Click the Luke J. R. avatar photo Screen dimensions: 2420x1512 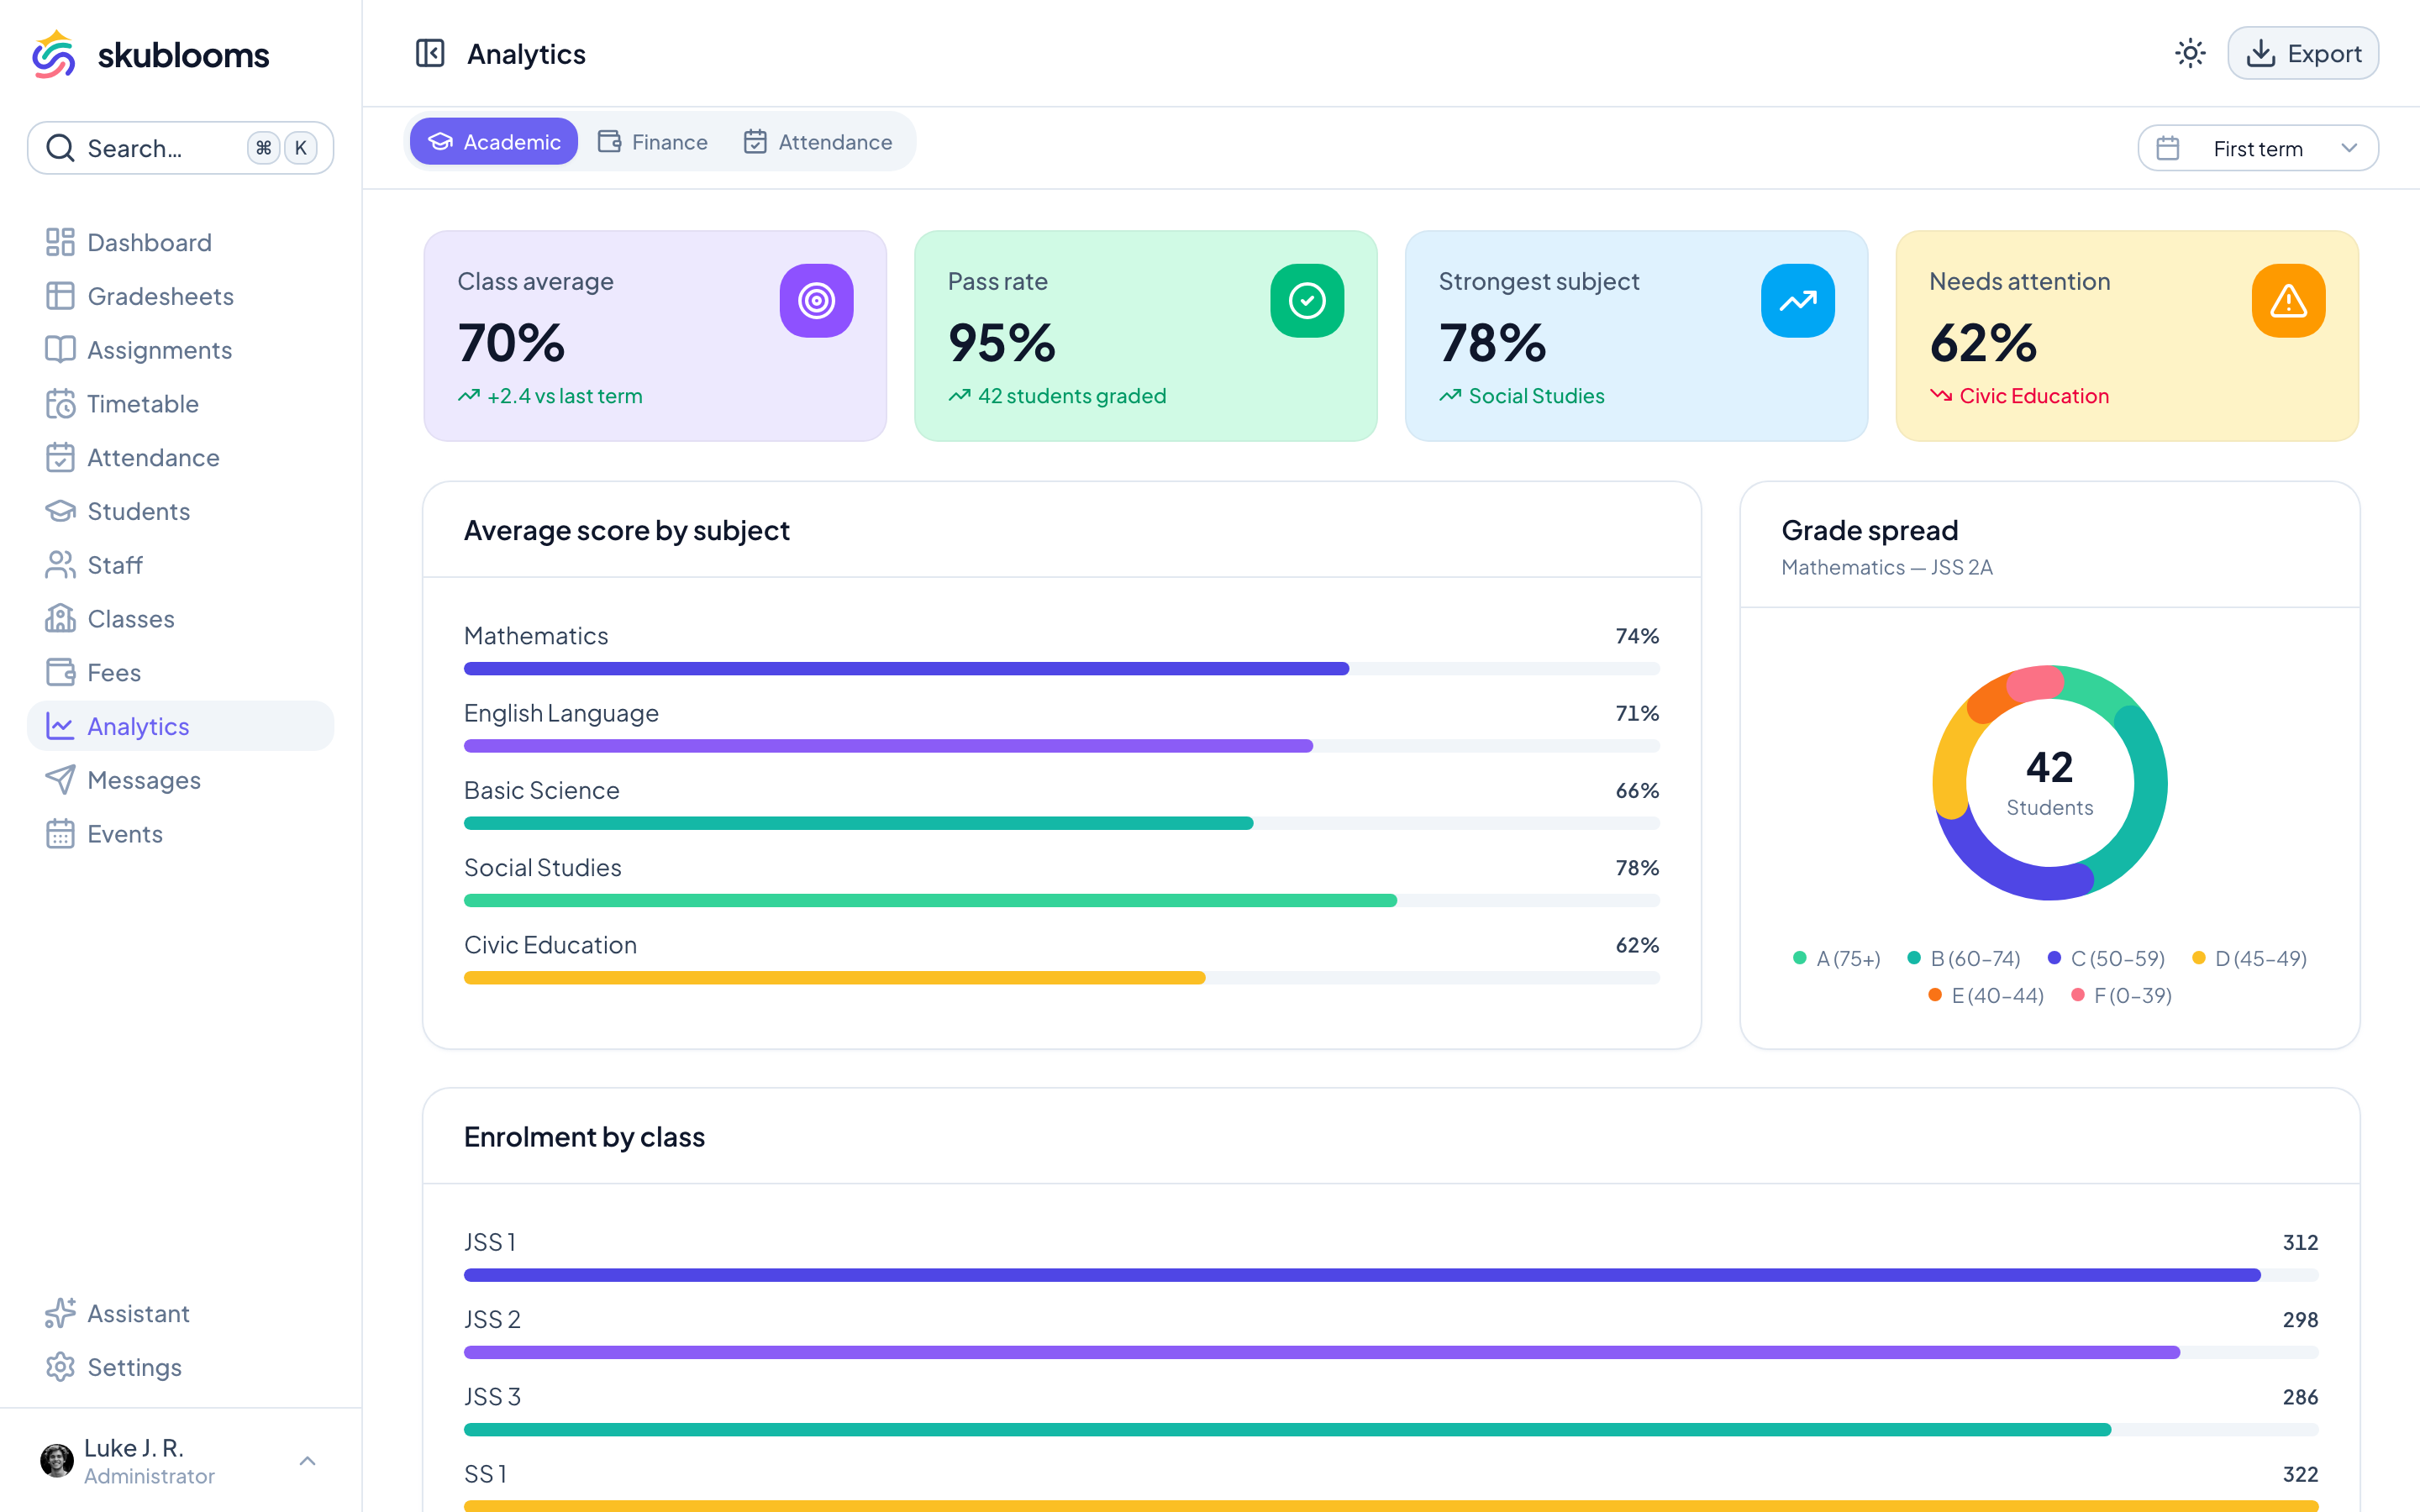[x=57, y=1461]
